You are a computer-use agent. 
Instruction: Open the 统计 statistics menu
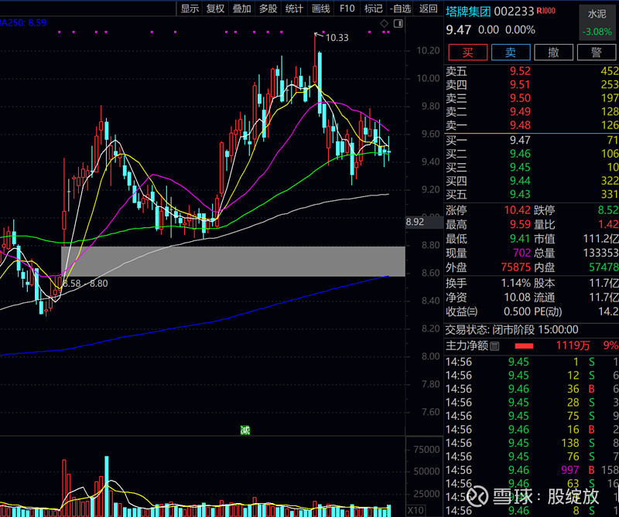[294, 9]
